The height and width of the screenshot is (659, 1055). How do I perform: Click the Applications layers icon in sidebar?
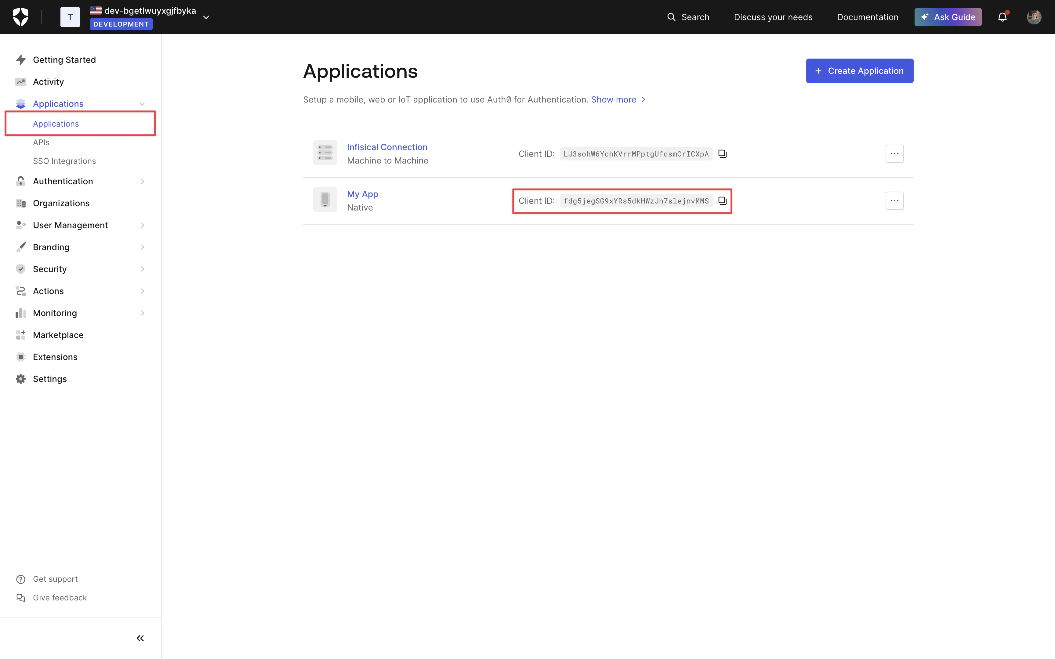(20, 104)
